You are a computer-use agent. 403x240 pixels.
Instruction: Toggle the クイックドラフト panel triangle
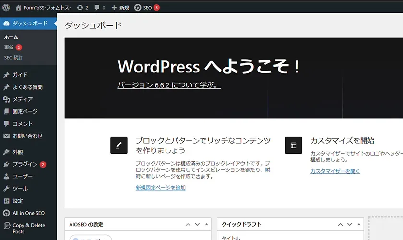coord(359,224)
